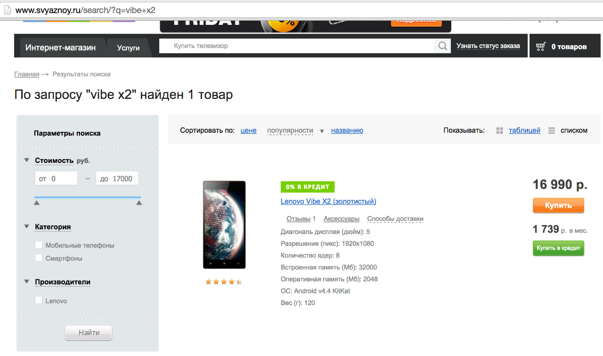The height and width of the screenshot is (356, 603).
Task: Check the Смартфоны category checkbox
Action: (x=39, y=258)
